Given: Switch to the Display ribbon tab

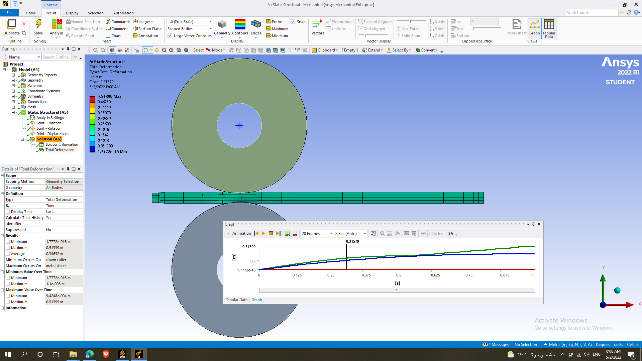Looking at the screenshot, I should click(x=72, y=13).
